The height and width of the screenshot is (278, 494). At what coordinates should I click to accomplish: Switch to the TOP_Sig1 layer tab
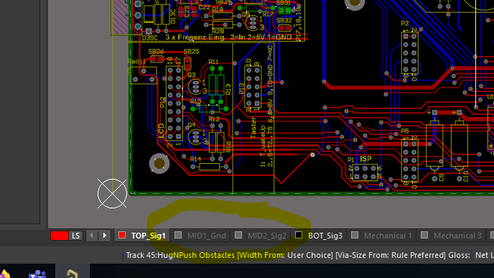142,236
